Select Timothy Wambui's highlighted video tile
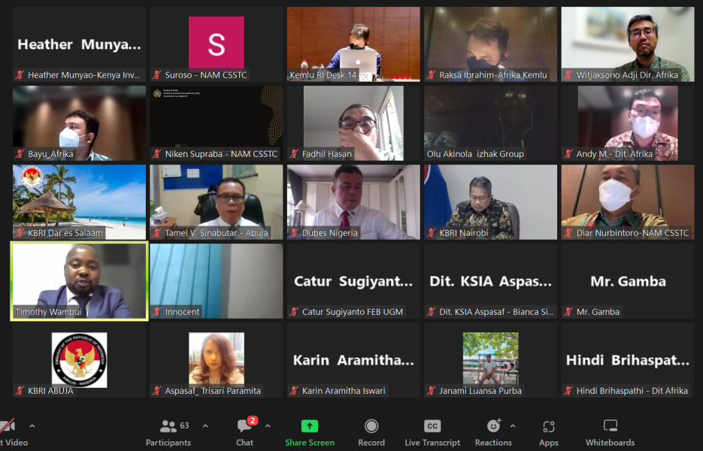This screenshot has width=703, height=451. pos(79,280)
